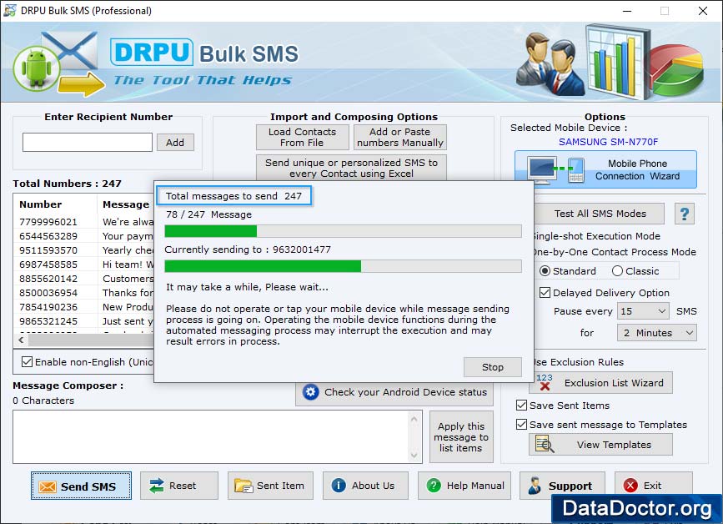Click the Android device status gear icon
Viewport: 723px width, 524px height.
click(311, 392)
